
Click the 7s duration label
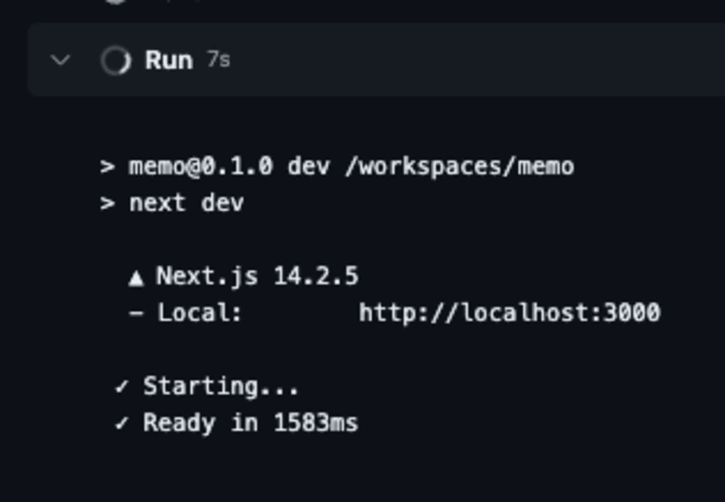(219, 59)
